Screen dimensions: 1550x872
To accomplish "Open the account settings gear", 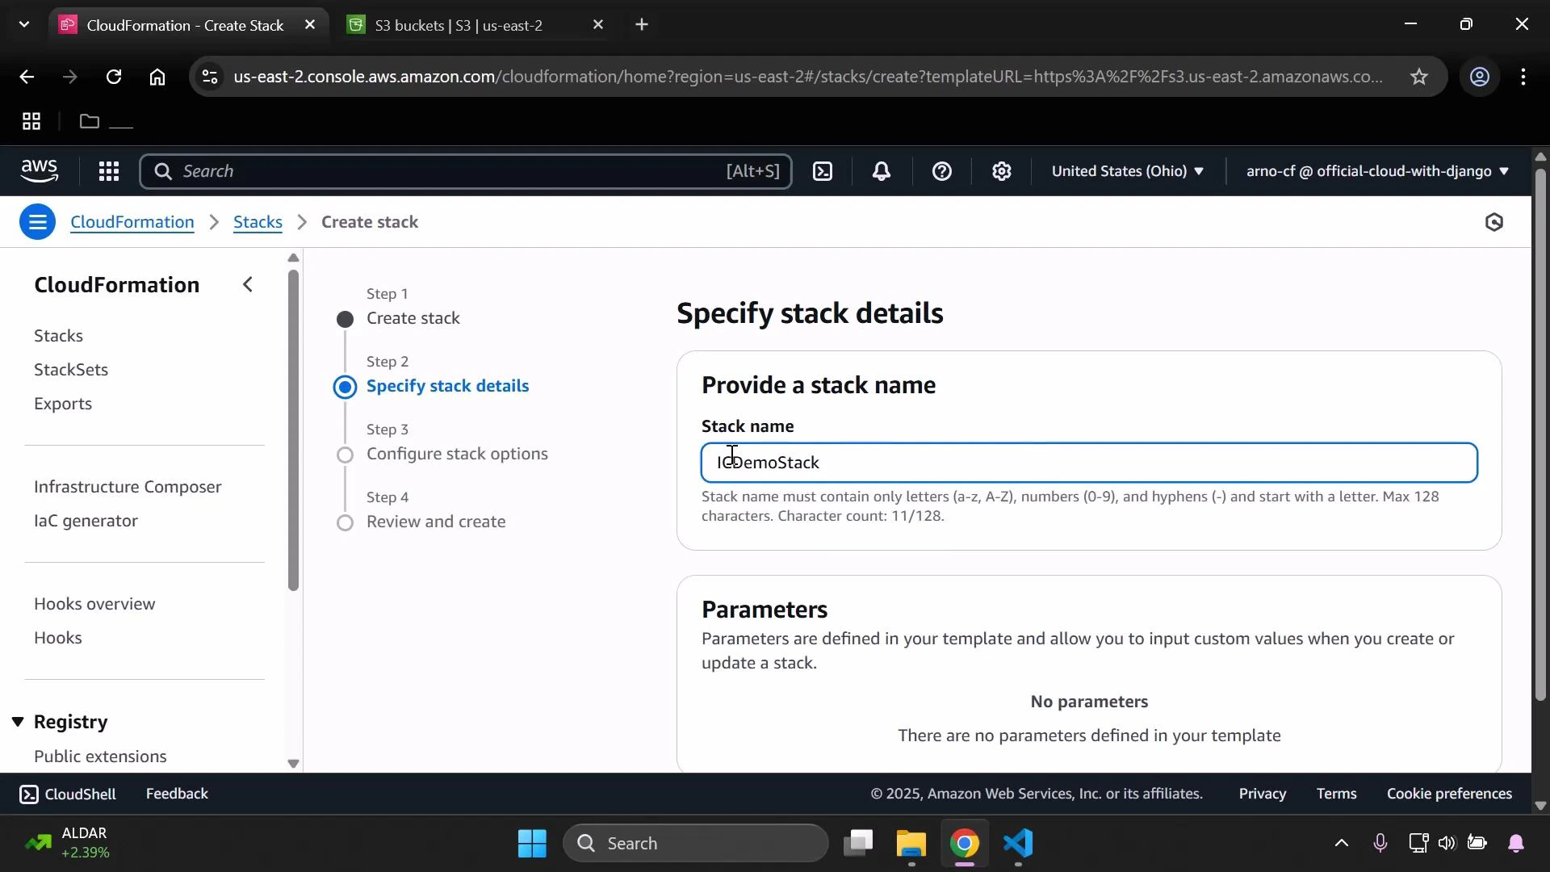I will [1001, 171].
